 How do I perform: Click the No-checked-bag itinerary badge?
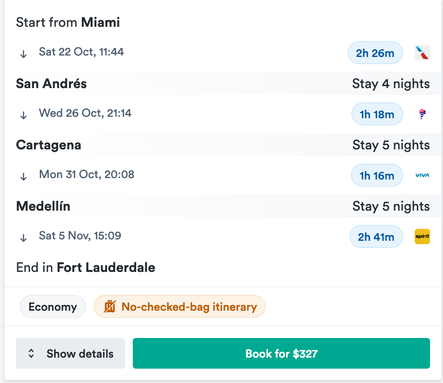179,307
